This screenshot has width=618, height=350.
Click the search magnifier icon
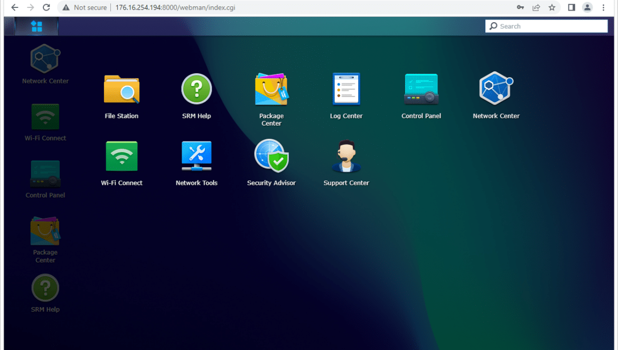point(493,26)
